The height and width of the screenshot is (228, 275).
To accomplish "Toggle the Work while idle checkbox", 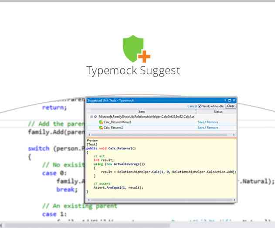I will tap(200, 106).
